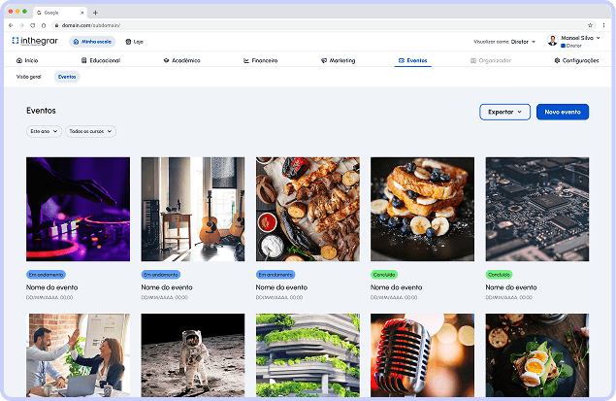Click Manoel Silva's profile avatar

tap(552, 42)
